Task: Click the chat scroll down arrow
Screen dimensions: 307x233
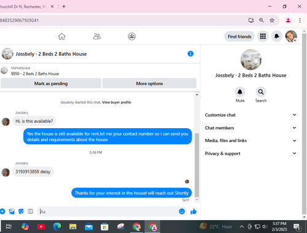Action: (x=197, y=200)
